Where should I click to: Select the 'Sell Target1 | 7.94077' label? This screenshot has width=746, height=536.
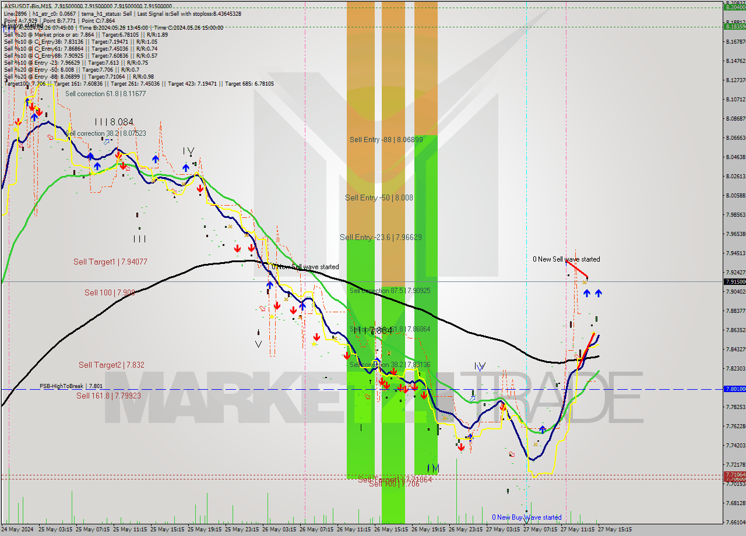pos(110,262)
